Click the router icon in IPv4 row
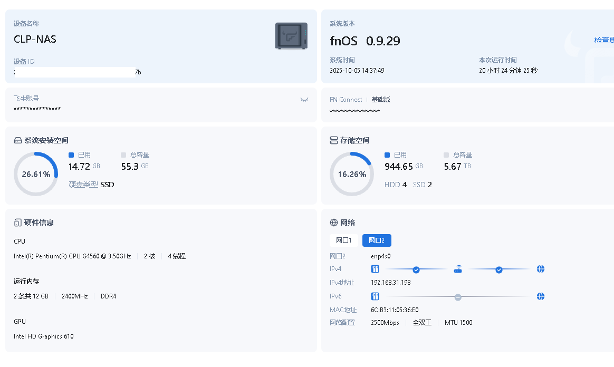 (x=458, y=269)
